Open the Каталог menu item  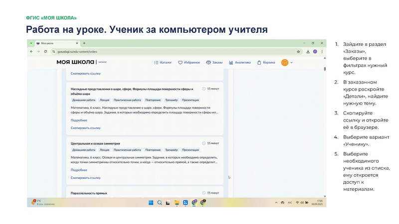pos(163,63)
